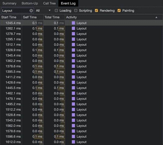Open the All duration dropdown
Screen dimensions: 163x145
click(x=43, y=11)
